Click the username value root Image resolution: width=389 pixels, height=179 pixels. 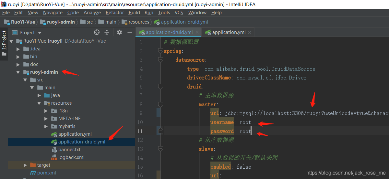coord(245,122)
